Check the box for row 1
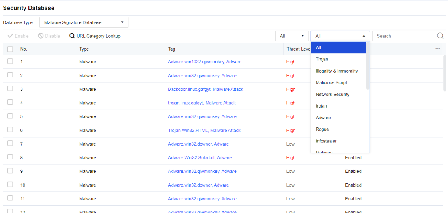Viewport: 448px width, 213px height. [x=10, y=62]
